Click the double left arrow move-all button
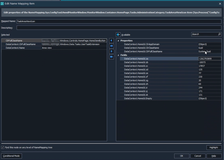This screenshot has height=160, width=224. click(111, 46)
